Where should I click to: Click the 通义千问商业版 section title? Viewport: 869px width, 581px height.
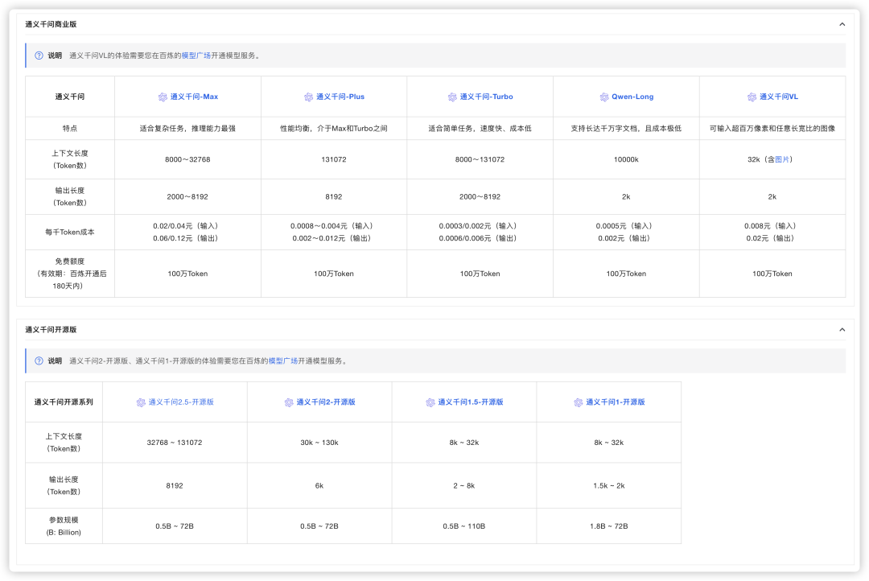[51, 24]
